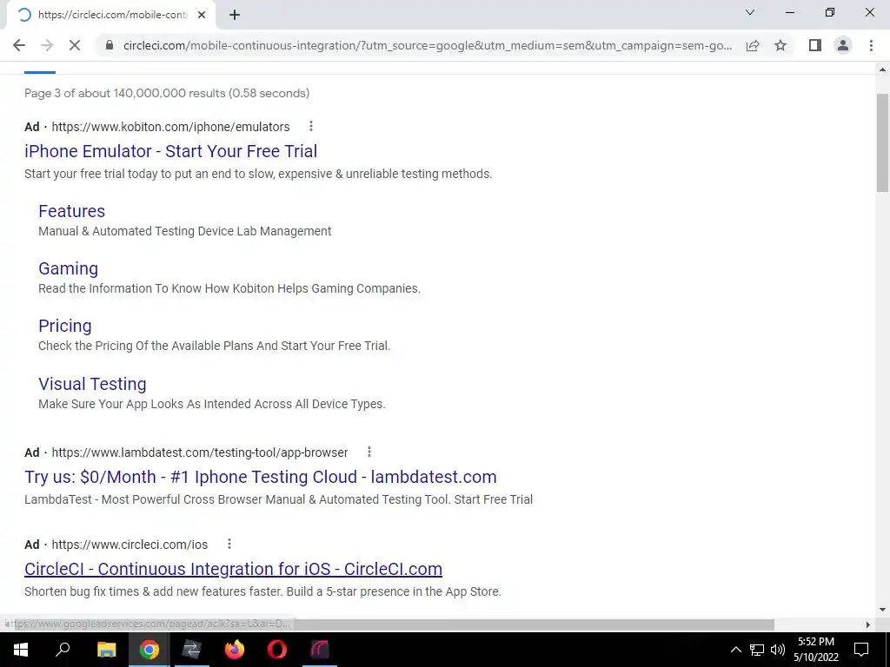Screen dimensions: 890x667
Task: Open Firefox from the taskbar
Action: point(235,650)
